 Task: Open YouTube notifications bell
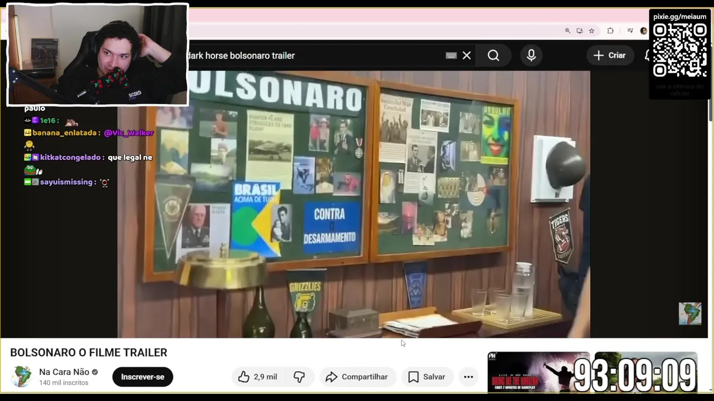[x=647, y=55]
